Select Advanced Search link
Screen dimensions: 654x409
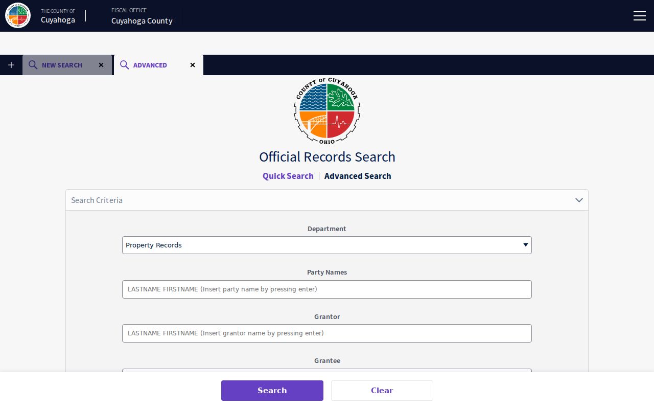pos(358,176)
